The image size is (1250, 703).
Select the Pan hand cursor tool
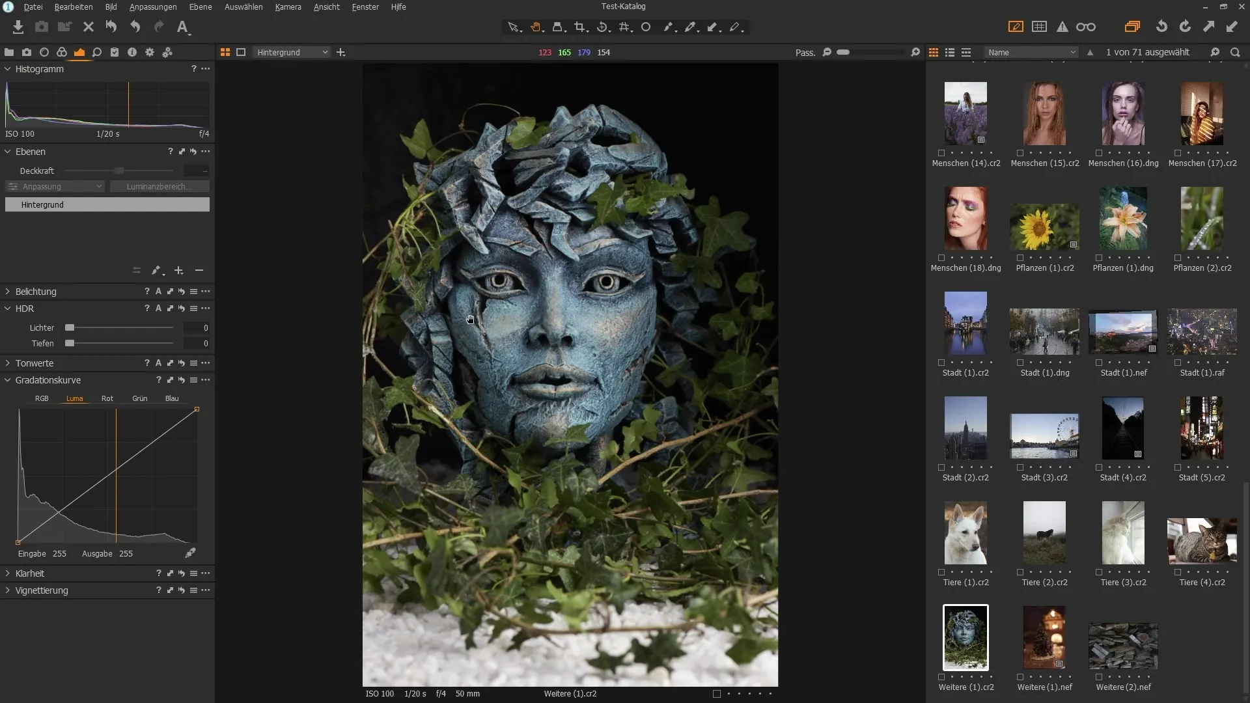[536, 27]
